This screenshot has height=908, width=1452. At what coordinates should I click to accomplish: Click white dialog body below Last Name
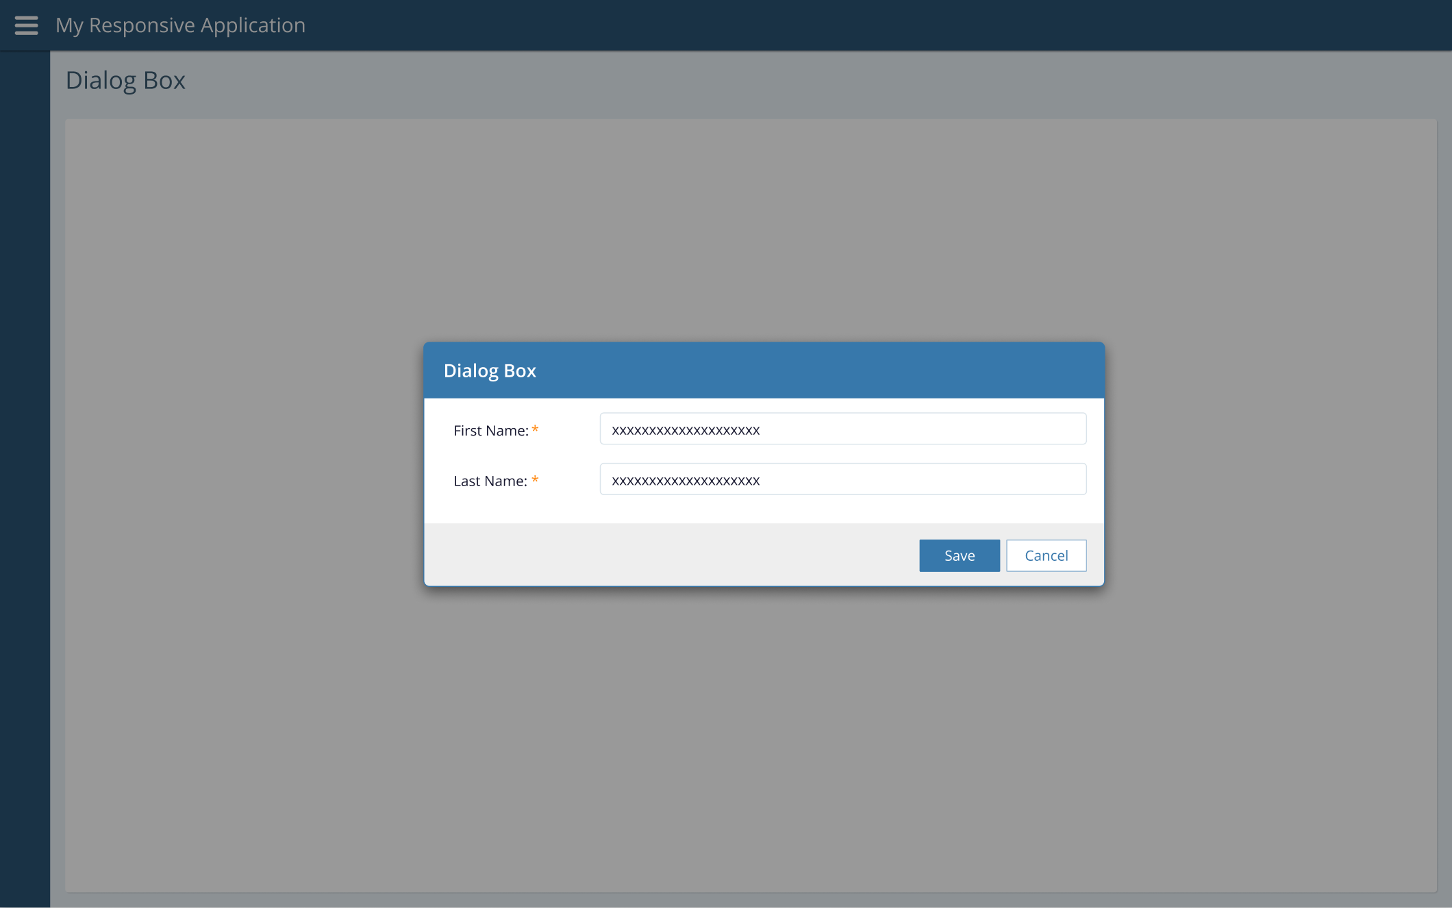753,509
